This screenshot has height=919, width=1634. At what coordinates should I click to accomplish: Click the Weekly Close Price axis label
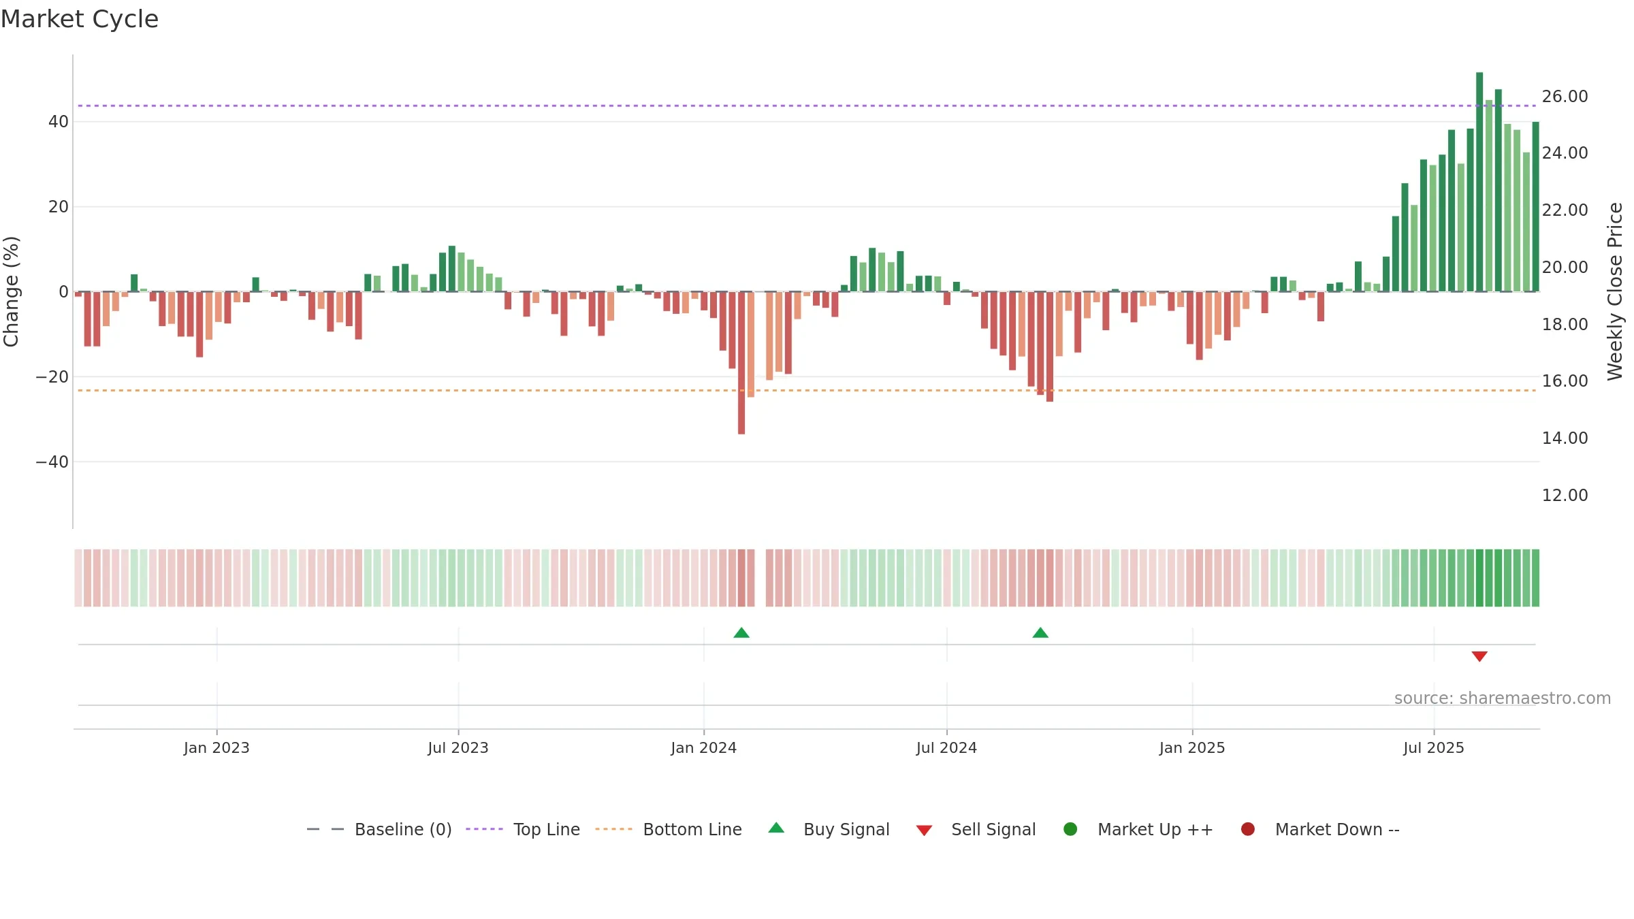1615,291
